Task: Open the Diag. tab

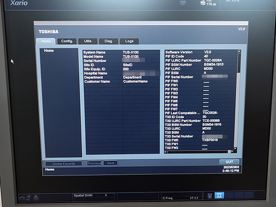Action: click(109, 41)
